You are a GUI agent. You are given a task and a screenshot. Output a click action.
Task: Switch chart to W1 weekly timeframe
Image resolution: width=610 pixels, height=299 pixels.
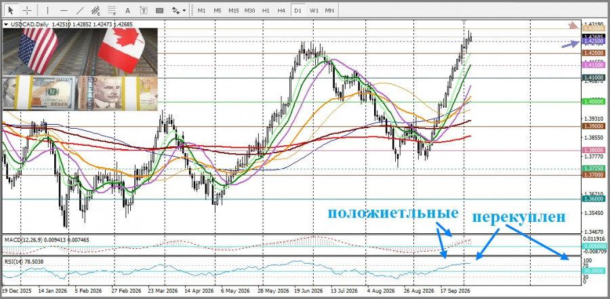pos(314,11)
